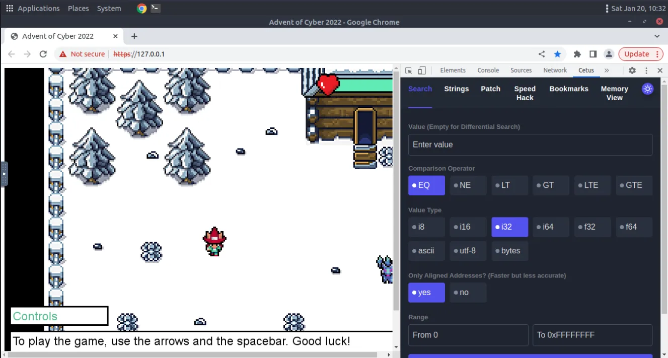
Task: Click the Range To 0xFFFFFFFF field
Action: tap(592, 335)
